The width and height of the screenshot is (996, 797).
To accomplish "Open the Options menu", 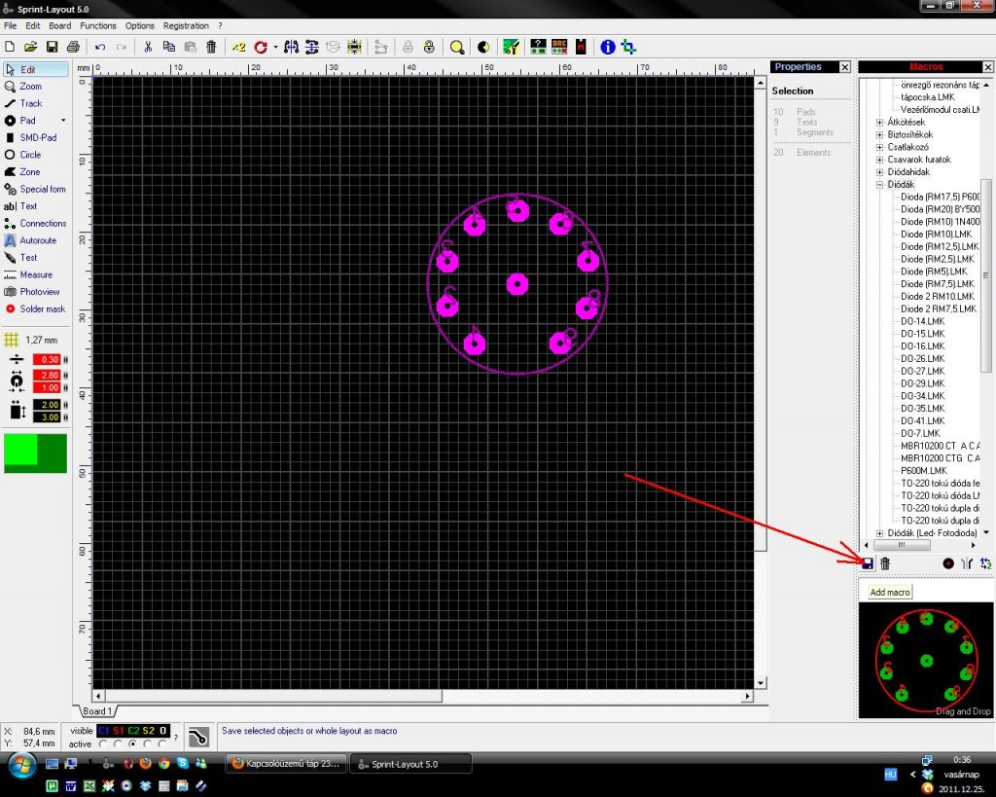I will click(x=140, y=26).
